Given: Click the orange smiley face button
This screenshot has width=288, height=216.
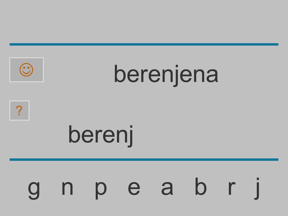Looking at the screenshot, I should tap(26, 70).
